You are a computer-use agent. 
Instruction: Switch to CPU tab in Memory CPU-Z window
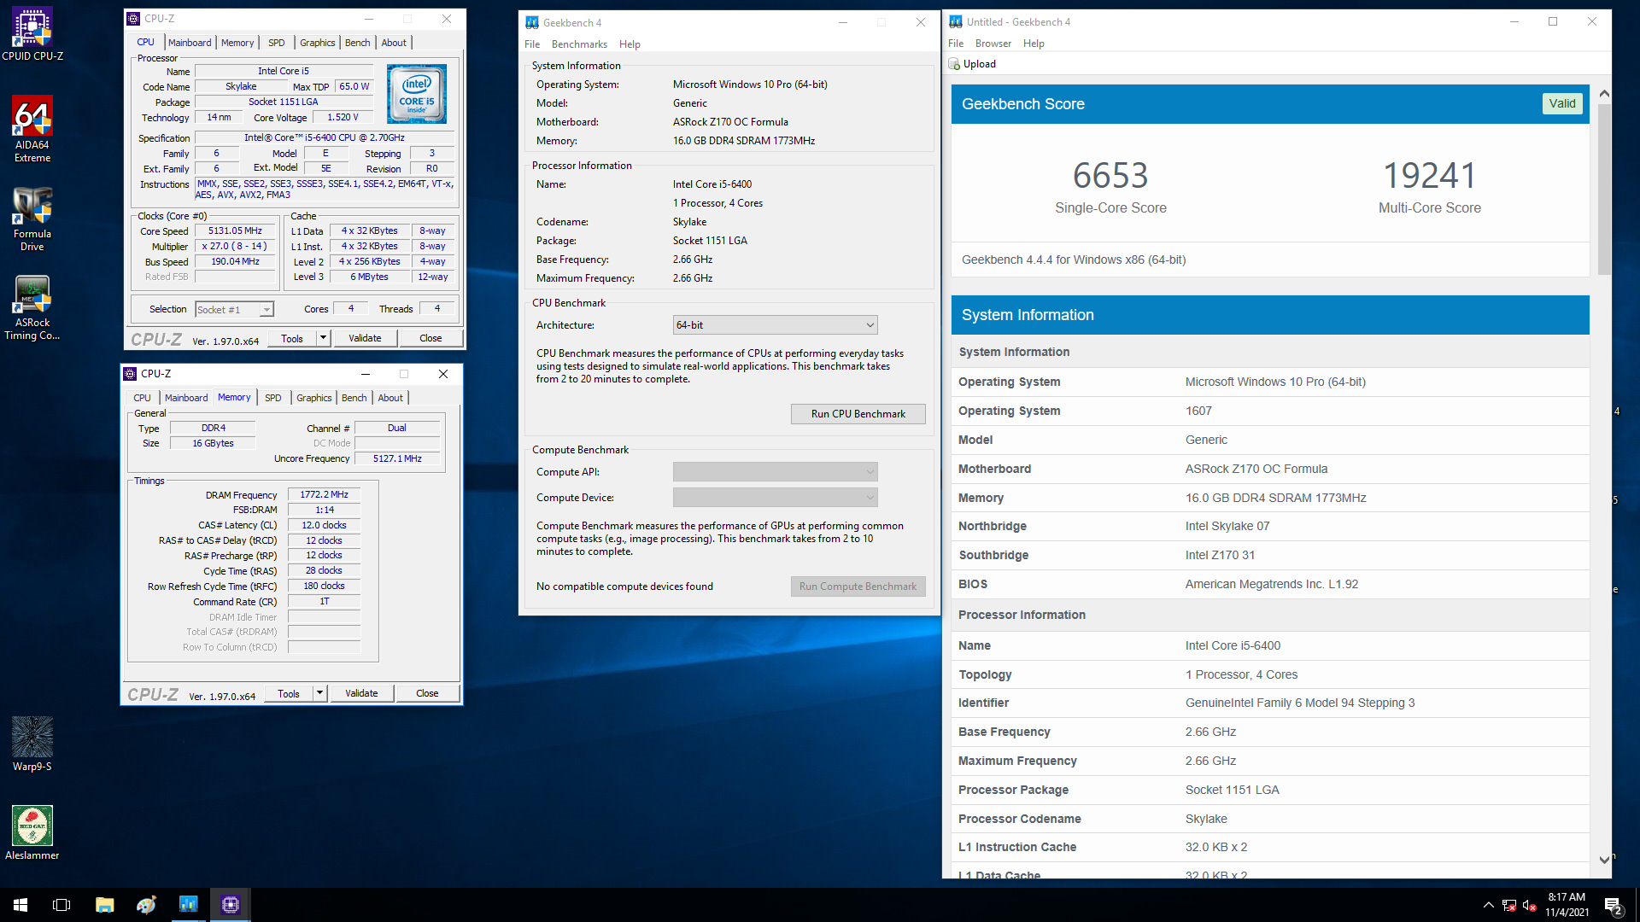142,398
